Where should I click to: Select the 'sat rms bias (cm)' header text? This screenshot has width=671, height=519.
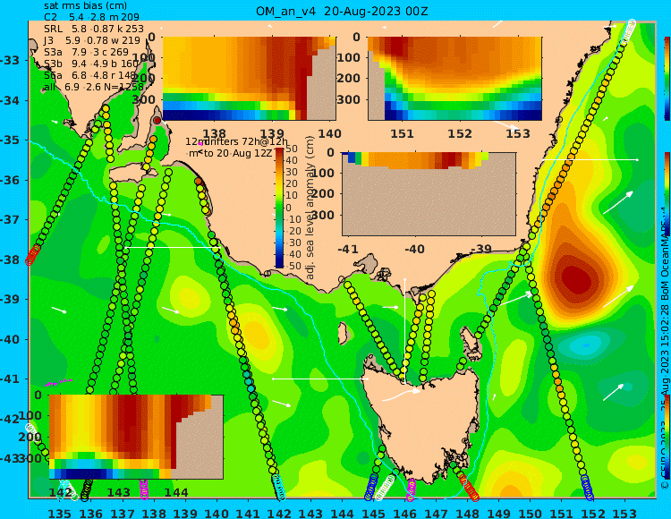point(86,6)
